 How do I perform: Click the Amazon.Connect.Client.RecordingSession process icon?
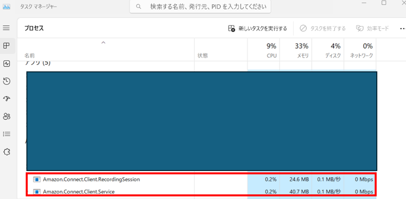[x=37, y=180]
